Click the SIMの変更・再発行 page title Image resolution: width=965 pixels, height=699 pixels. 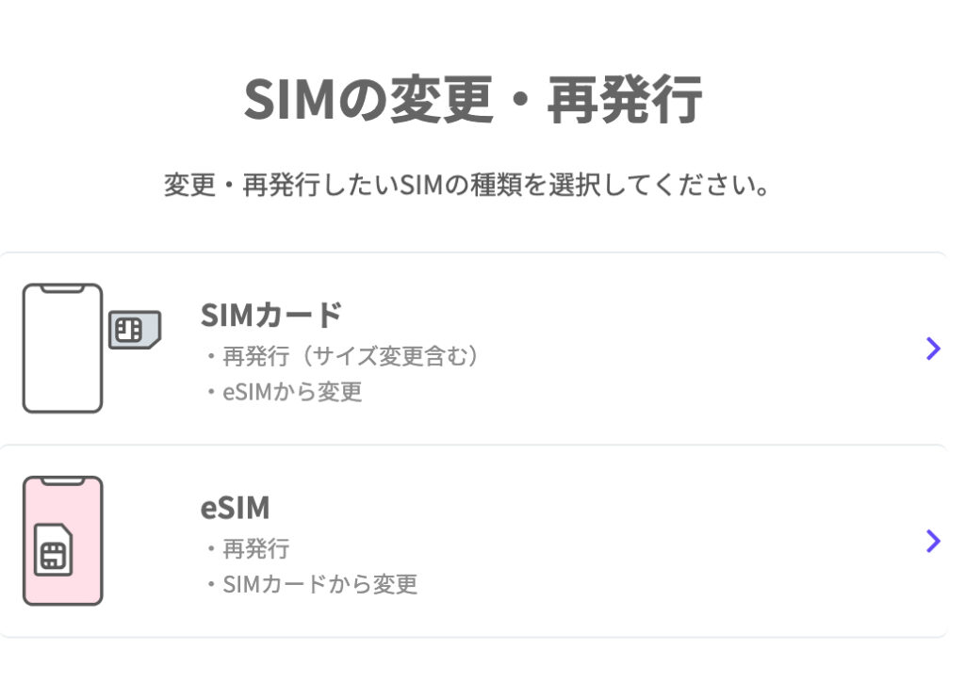473,100
